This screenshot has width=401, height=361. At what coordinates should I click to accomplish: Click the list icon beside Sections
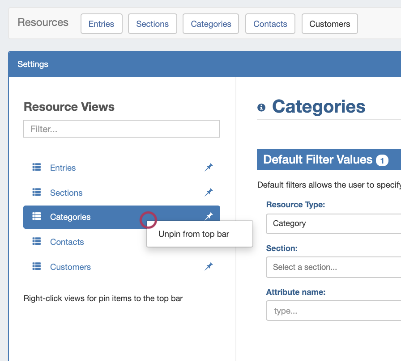[37, 193]
